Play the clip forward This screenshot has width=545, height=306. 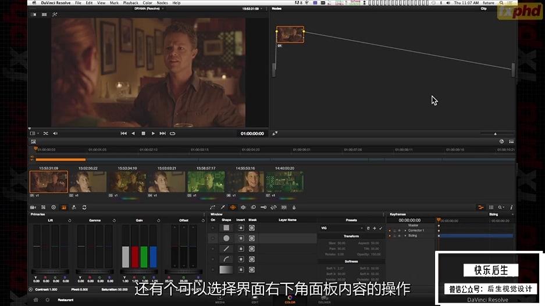153,133
